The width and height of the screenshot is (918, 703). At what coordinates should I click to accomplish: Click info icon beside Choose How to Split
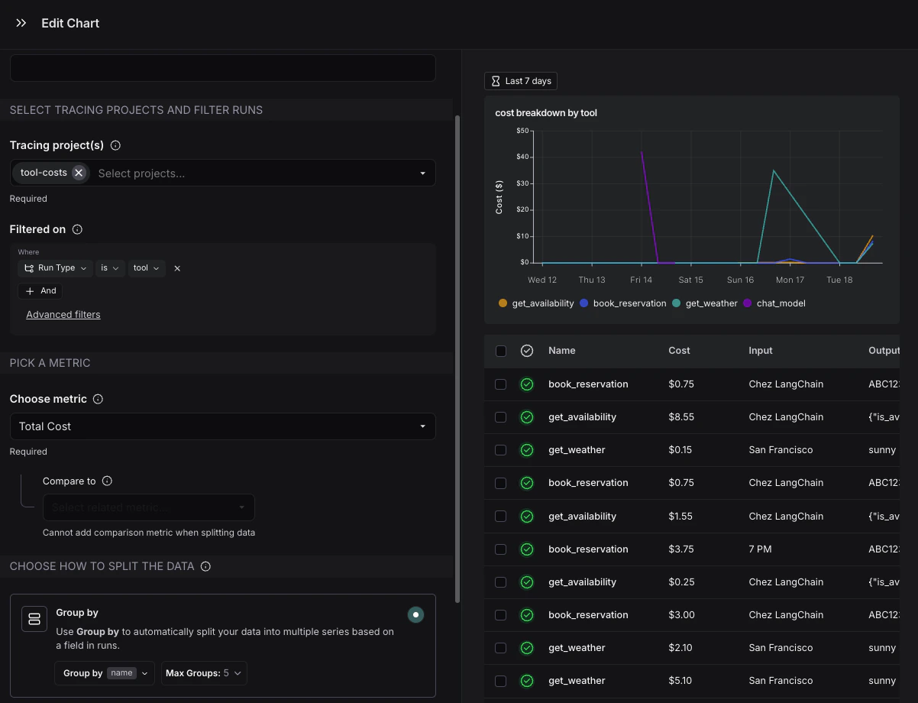205,566
